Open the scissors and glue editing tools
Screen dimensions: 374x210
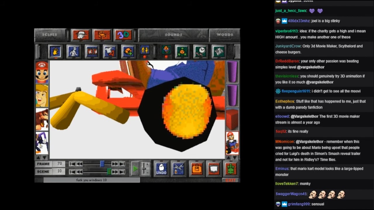pyautogui.click(x=178, y=169)
